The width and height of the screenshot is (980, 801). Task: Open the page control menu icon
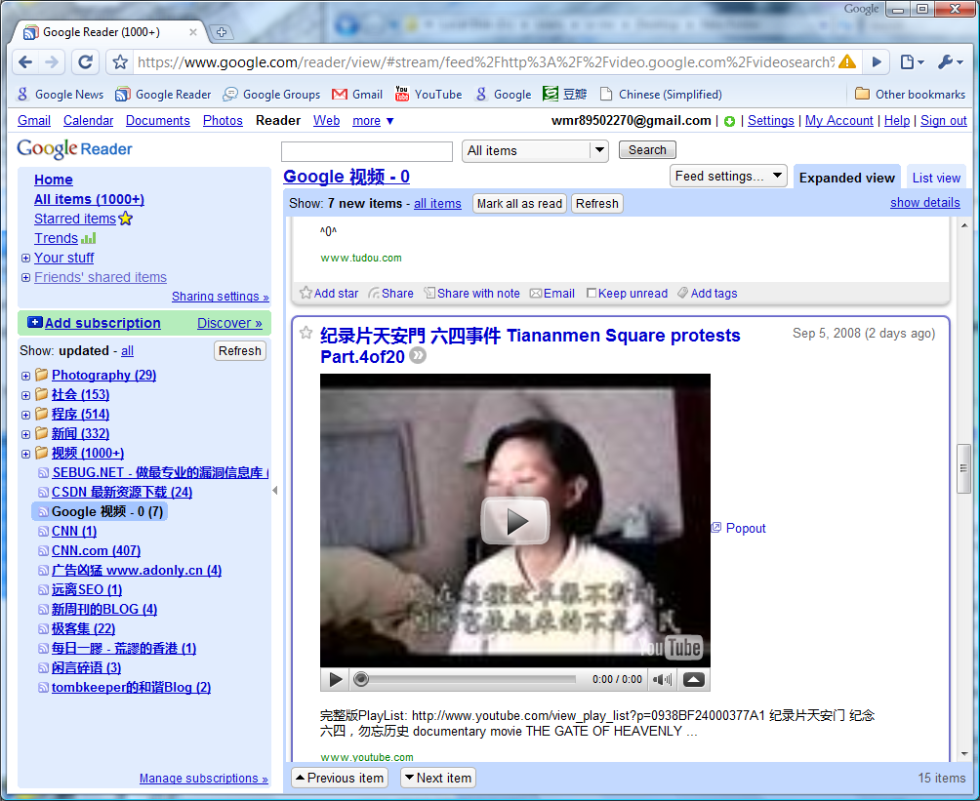click(912, 61)
